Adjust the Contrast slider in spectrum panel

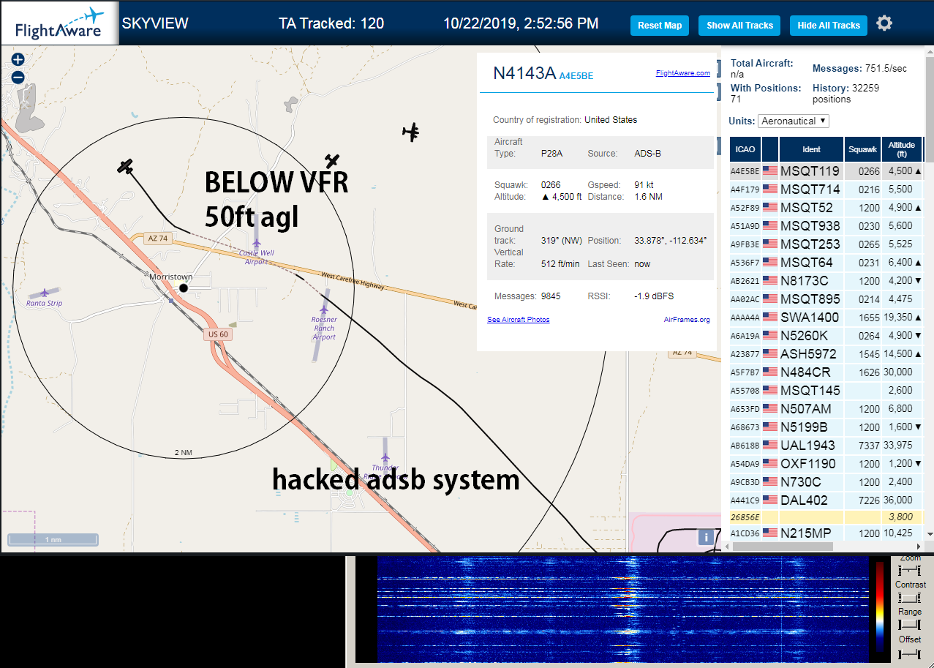911,598
